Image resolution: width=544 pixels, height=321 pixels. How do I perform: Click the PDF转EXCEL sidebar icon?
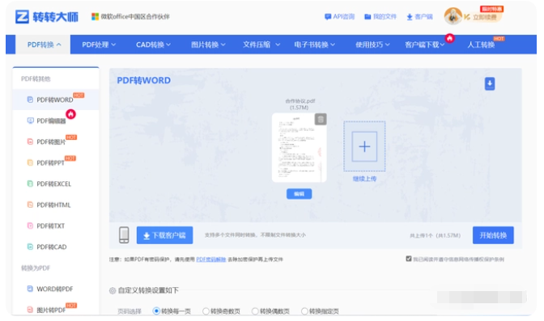[x=30, y=184]
